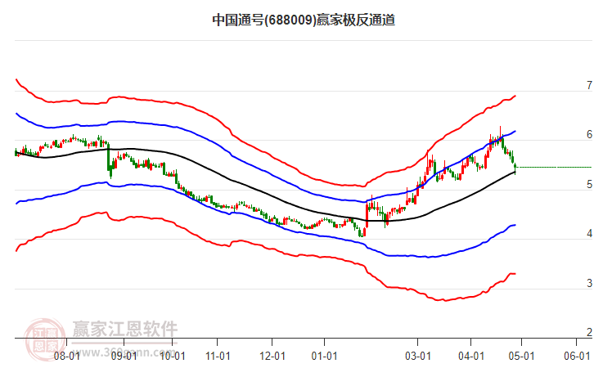
Task: Click the 05-01 date label
Action: 521,357
